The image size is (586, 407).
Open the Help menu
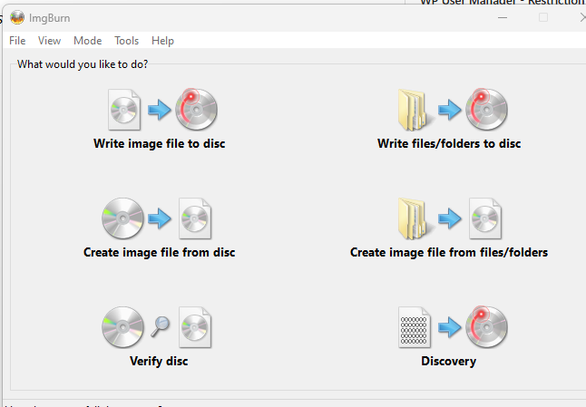coord(162,40)
